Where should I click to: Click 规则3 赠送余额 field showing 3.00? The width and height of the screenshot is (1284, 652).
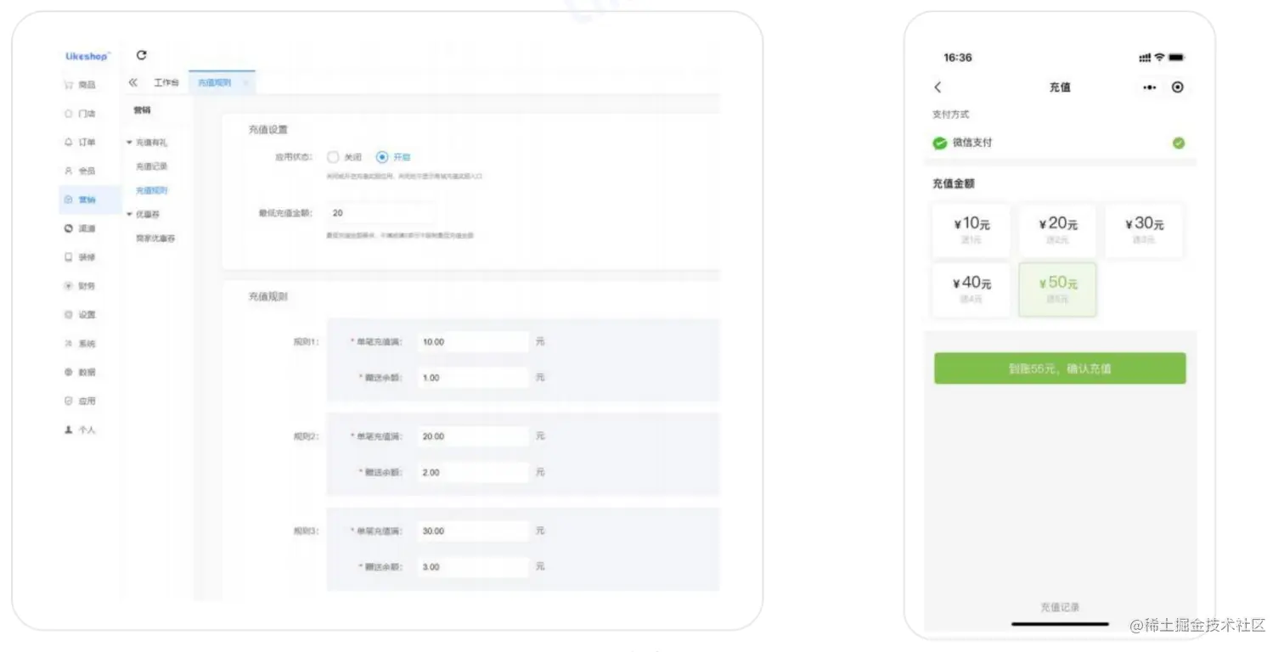[473, 566]
